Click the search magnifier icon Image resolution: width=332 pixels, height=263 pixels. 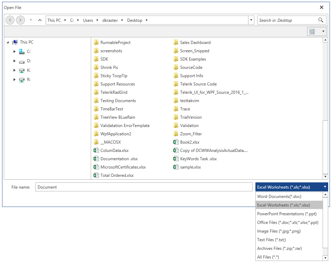(321, 20)
